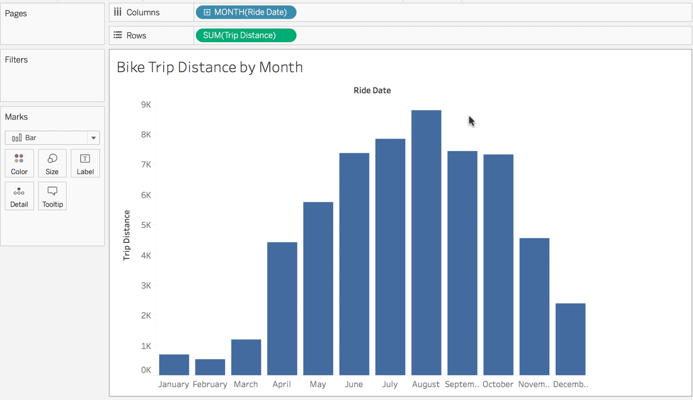Open the mark type dropdown next to Bar
The height and width of the screenshot is (400, 693).
93,138
